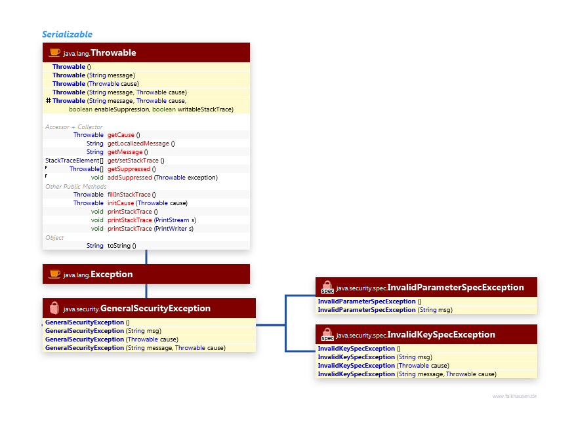
Task: Click the getCause () method
Action: pyautogui.click(x=124, y=135)
